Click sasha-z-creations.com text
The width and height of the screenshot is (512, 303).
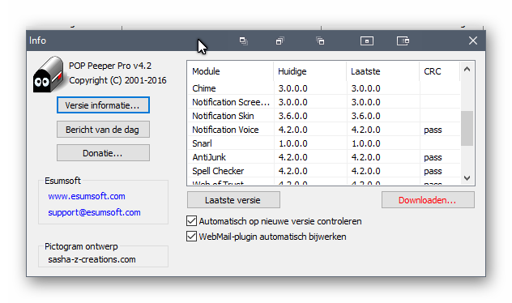click(92, 259)
